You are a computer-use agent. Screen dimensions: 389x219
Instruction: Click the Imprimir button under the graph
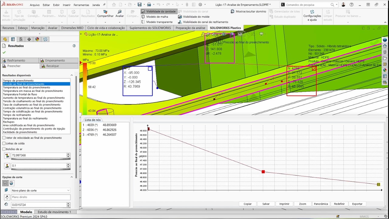click(x=284, y=204)
